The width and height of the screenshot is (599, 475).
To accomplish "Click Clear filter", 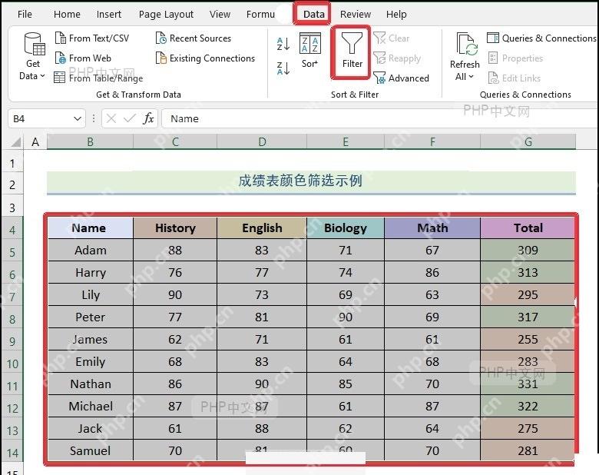I will (x=392, y=38).
